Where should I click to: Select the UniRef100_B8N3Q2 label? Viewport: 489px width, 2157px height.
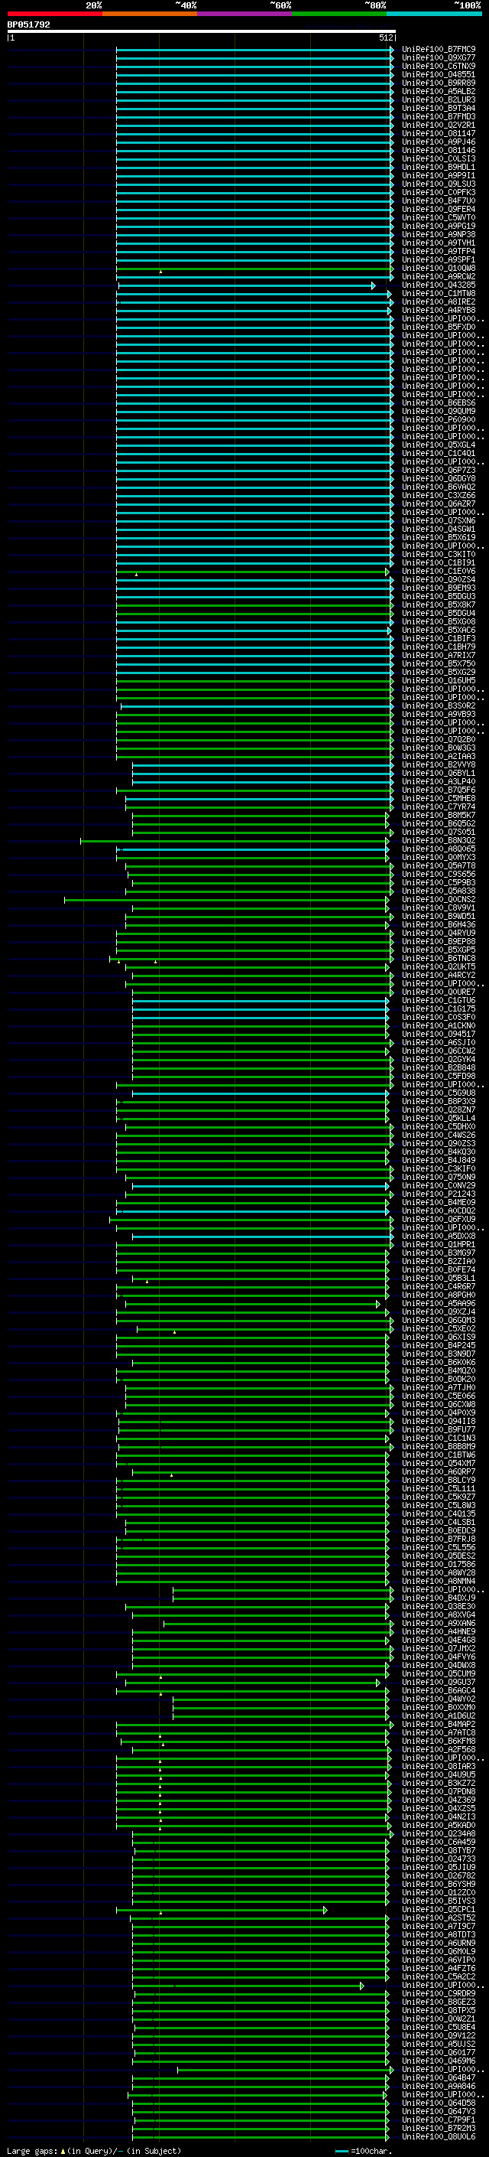point(439,841)
